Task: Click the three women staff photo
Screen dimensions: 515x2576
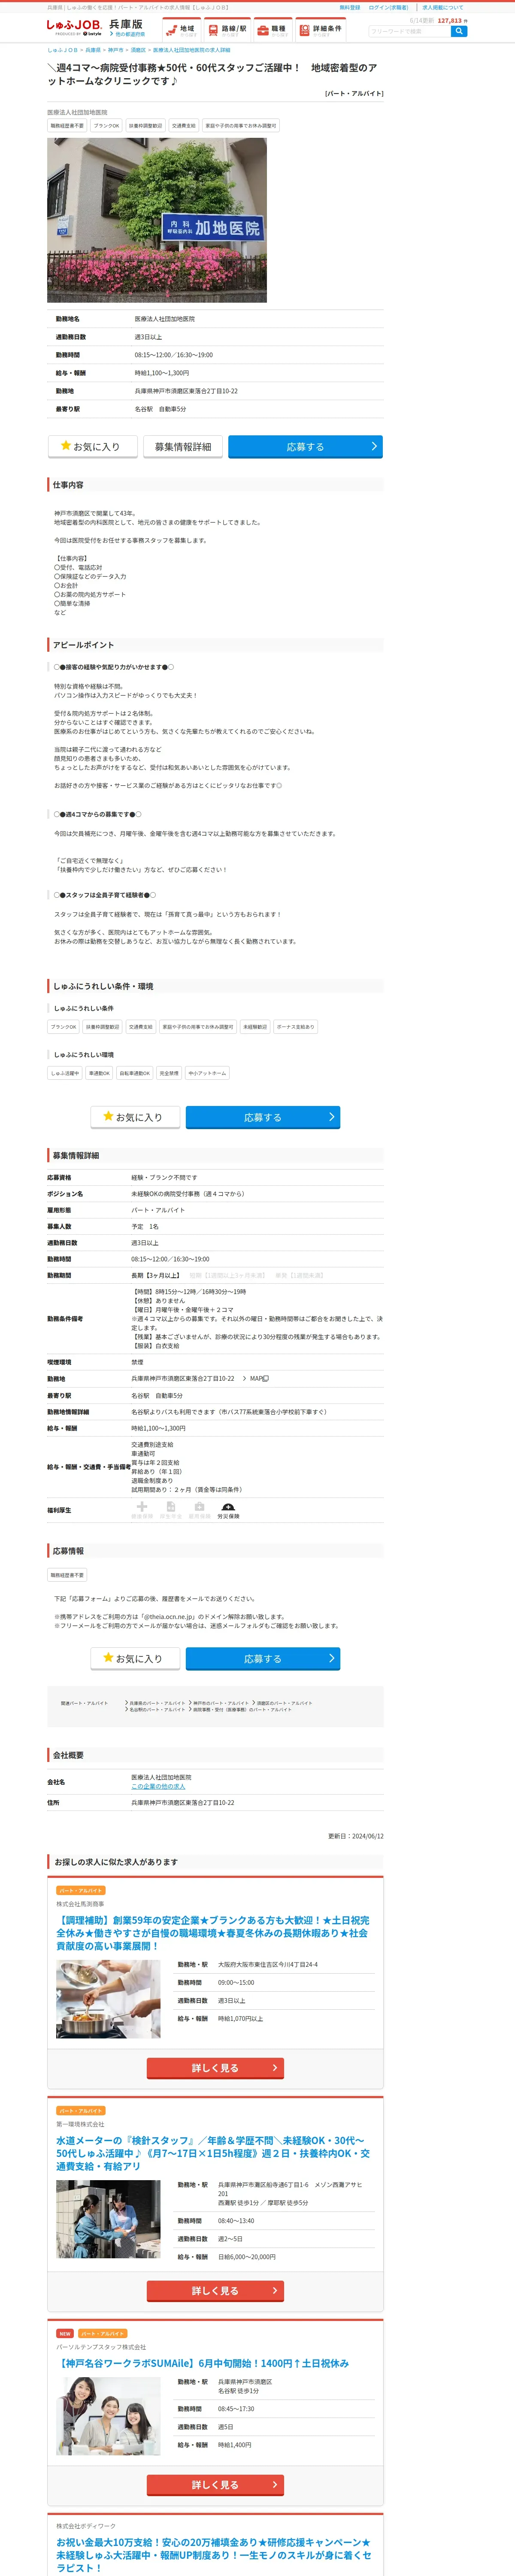Action: 108,2416
